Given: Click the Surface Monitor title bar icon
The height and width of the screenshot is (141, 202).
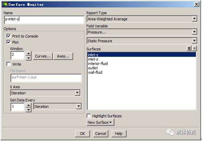Looking at the screenshot, I should (x=5, y=5).
